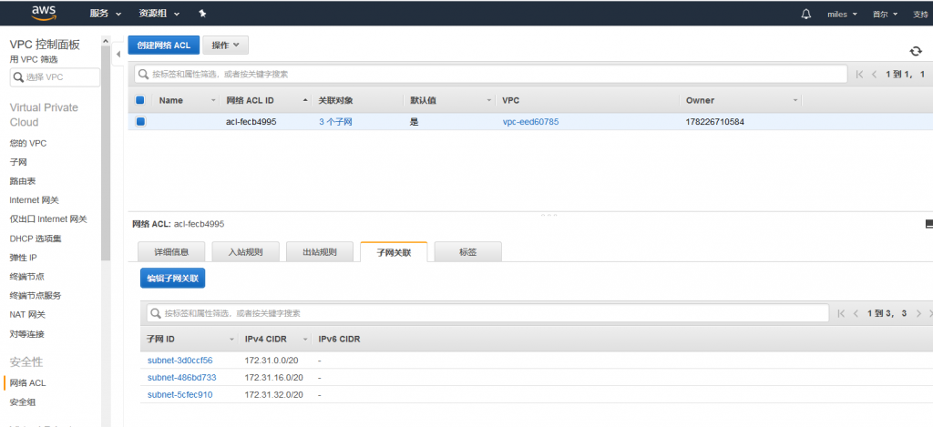Click the 创建网络 ACL button
933x427 pixels.
pos(163,45)
